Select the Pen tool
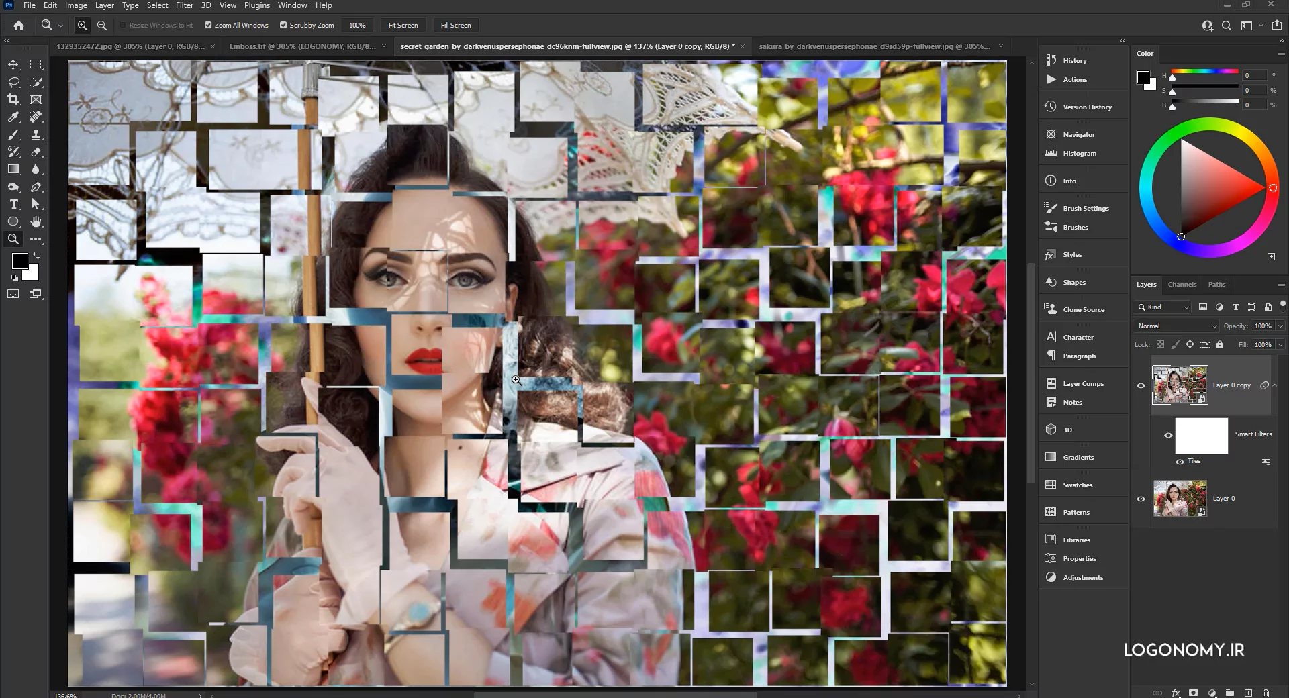This screenshot has height=698, width=1289. (36, 187)
